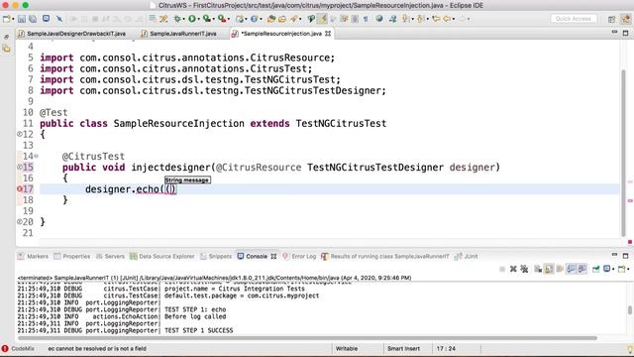The image size is (634, 357).
Task: Click the Save icon in toolbar
Action: coord(22,19)
